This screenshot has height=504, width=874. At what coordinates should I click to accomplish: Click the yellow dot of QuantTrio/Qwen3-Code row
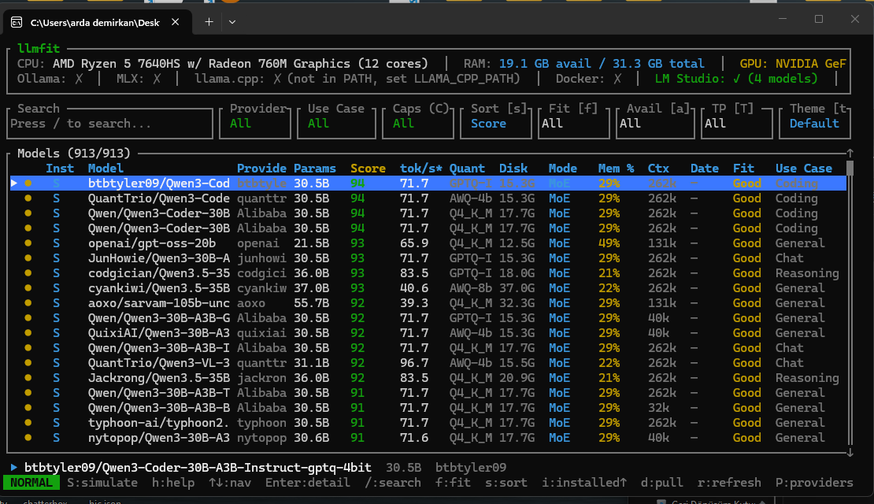tap(28, 198)
